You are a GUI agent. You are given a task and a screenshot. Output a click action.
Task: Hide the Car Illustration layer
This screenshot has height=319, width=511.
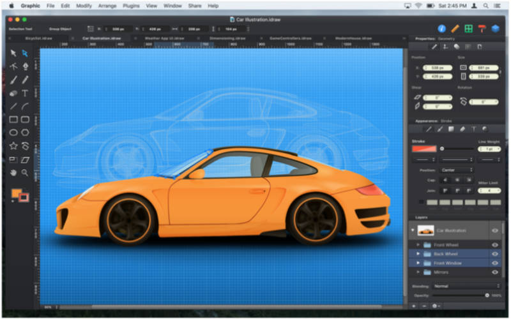pos(495,230)
